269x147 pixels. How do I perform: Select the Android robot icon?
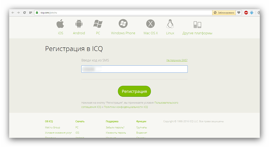(79, 24)
